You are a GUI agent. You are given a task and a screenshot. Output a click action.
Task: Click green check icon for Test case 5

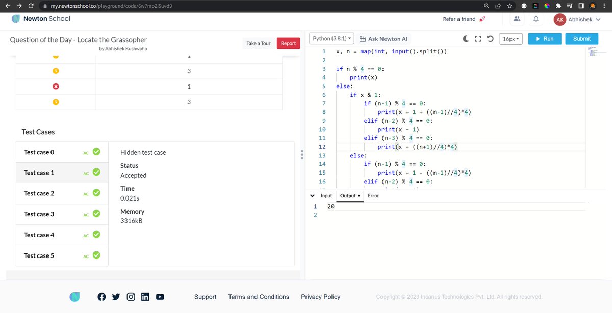[96, 255]
